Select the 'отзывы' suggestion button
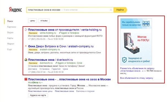167x102 pixels. (44, 21)
